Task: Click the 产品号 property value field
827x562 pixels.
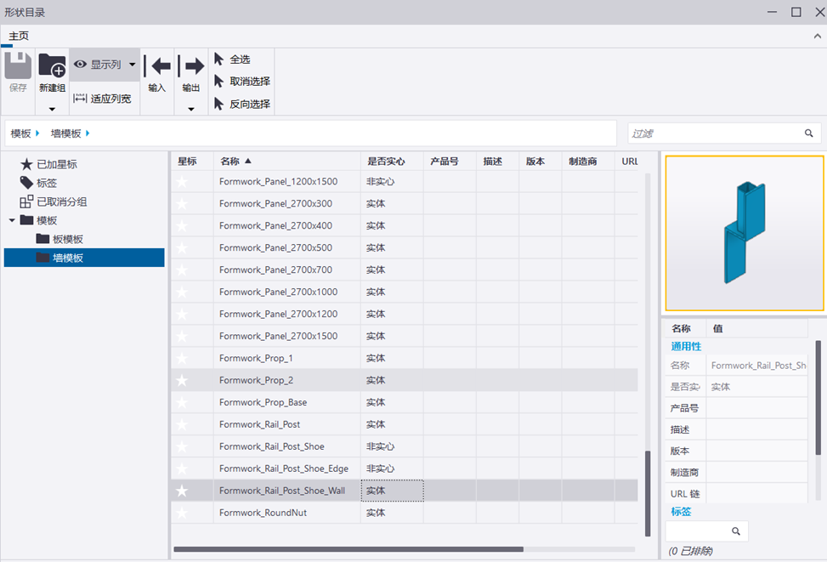Action: coord(756,408)
